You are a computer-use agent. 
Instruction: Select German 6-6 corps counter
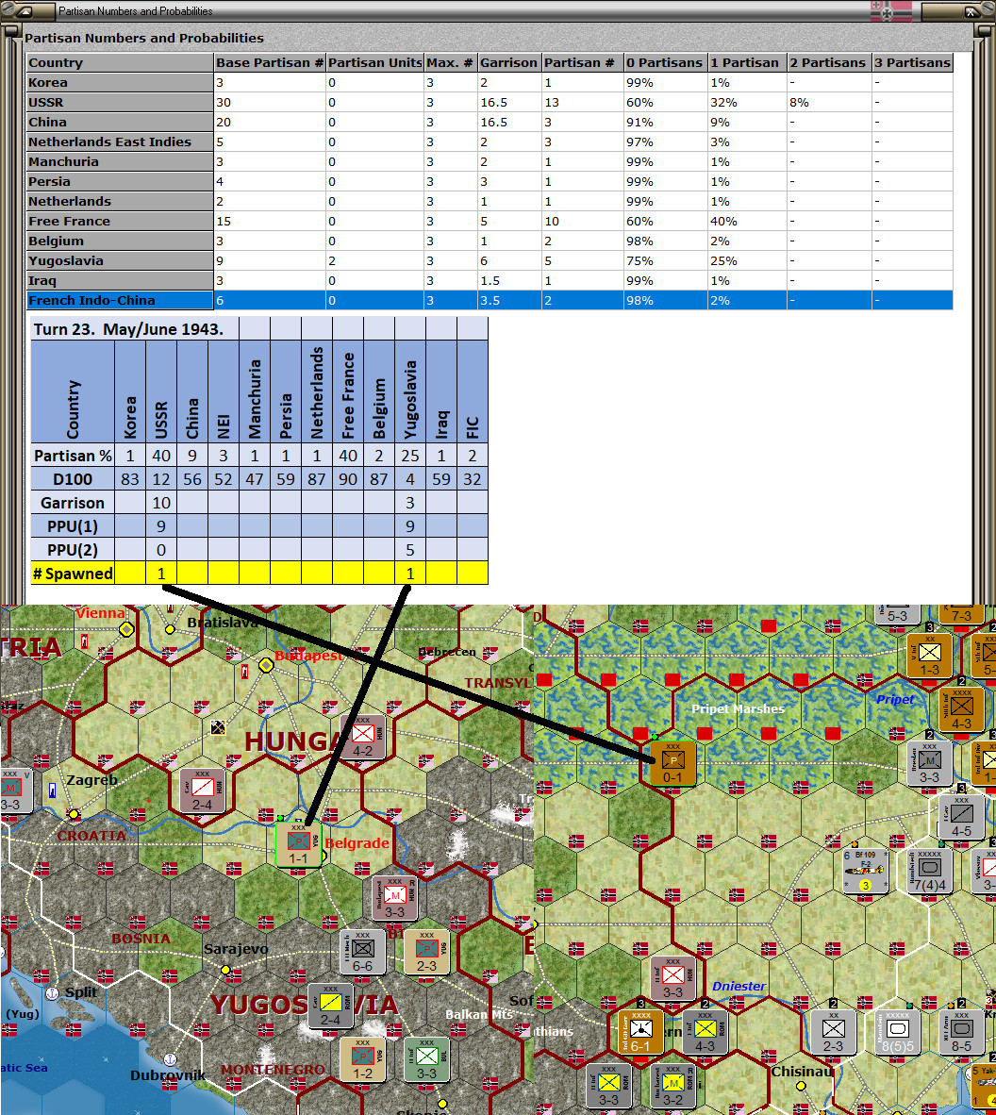tap(362, 952)
